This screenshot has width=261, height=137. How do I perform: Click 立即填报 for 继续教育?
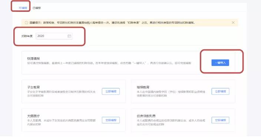220,91
